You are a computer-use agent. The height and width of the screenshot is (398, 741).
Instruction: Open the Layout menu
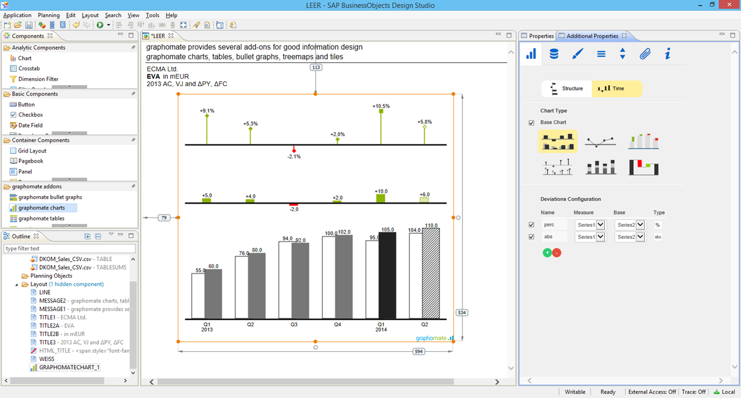point(90,15)
